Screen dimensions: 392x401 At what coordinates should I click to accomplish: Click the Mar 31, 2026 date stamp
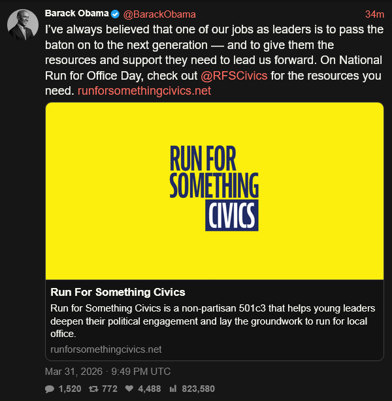pyautogui.click(x=108, y=372)
